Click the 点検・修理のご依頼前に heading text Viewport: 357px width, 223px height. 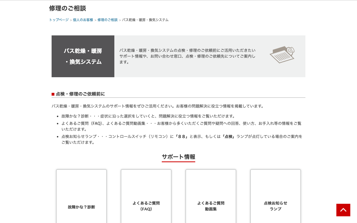(80, 94)
